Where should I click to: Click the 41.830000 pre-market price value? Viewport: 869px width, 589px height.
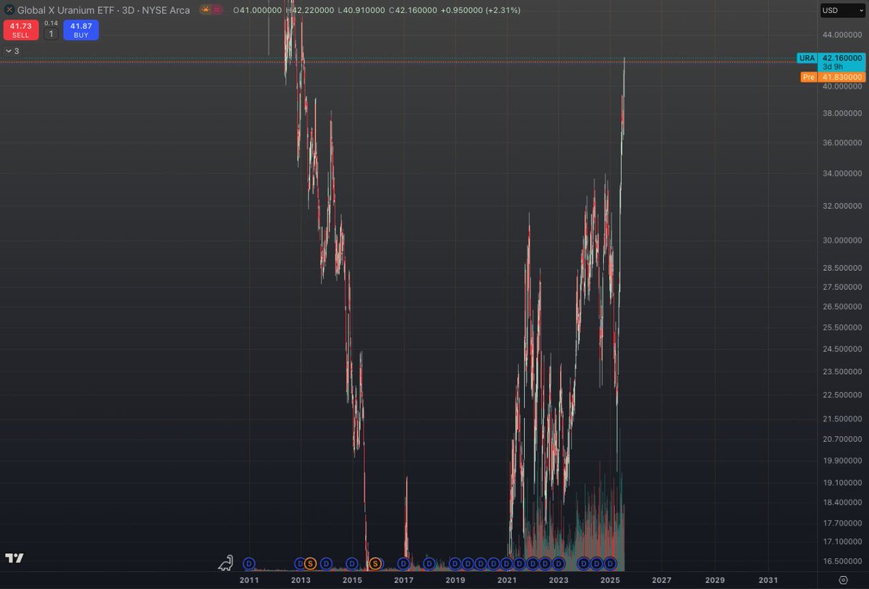pyautogui.click(x=841, y=77)
